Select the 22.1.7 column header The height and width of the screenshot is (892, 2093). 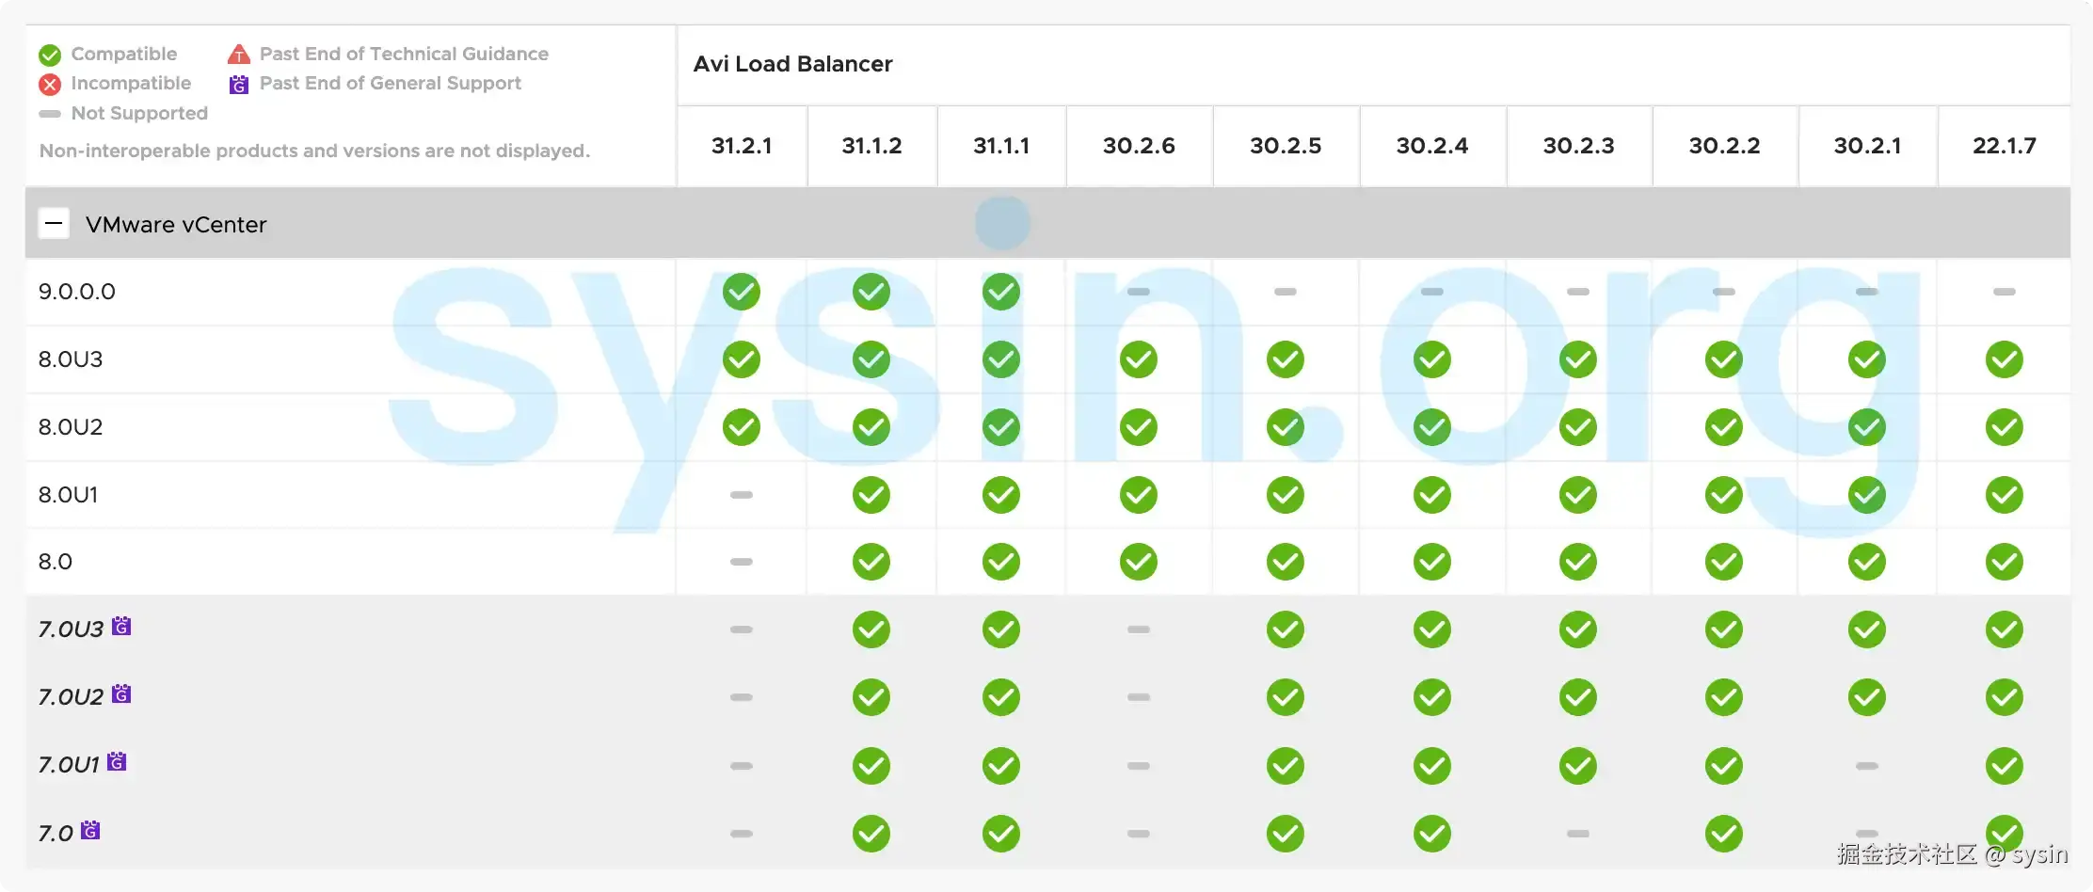pyautogui.click(x=2005, y=146)
